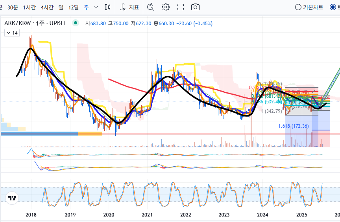Select the 기본차트 radio button
340x222 pixels.
click(x=298, y=7)
